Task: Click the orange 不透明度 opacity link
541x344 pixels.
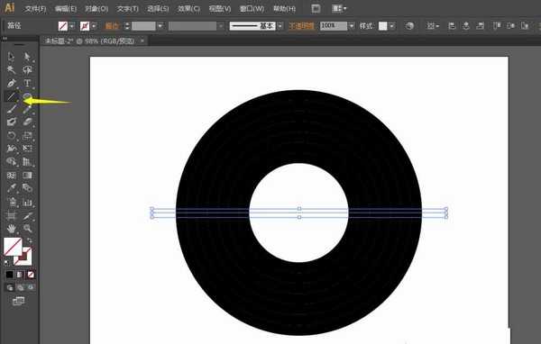Action: pyautogui.click(x=301, y=26)
